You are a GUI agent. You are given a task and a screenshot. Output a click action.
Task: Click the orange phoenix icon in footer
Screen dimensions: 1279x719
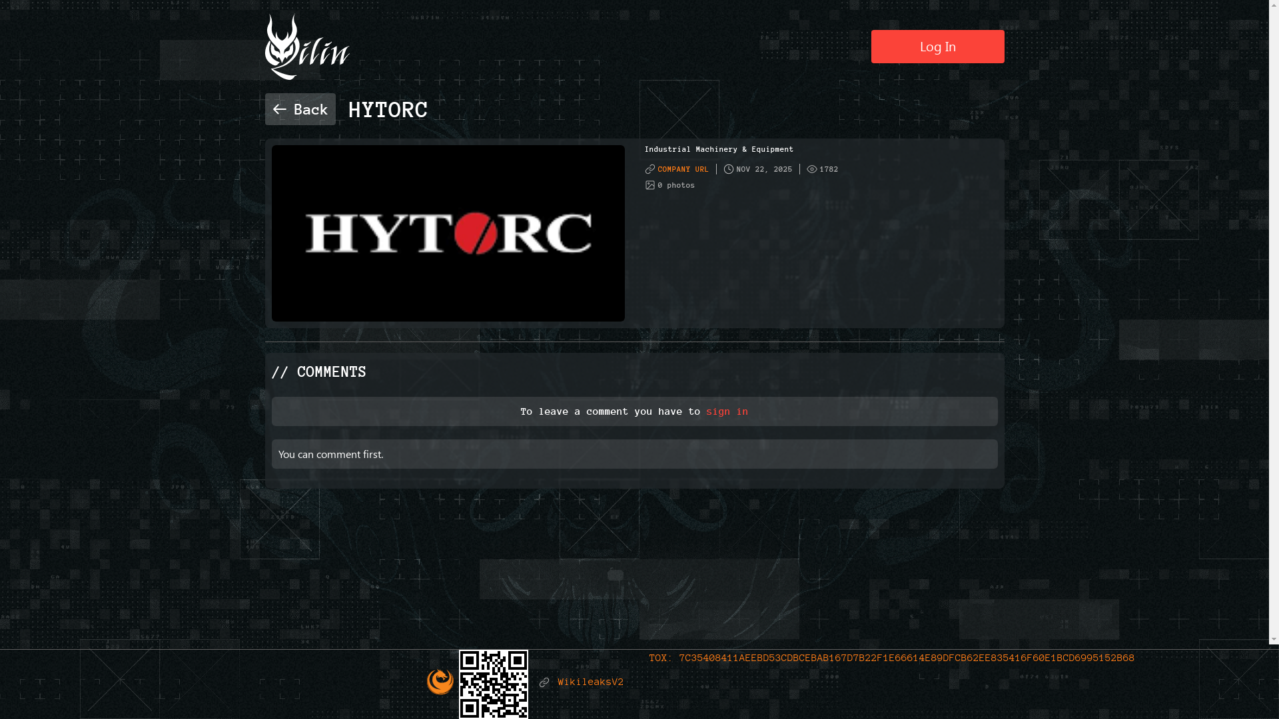pos(440,682)
